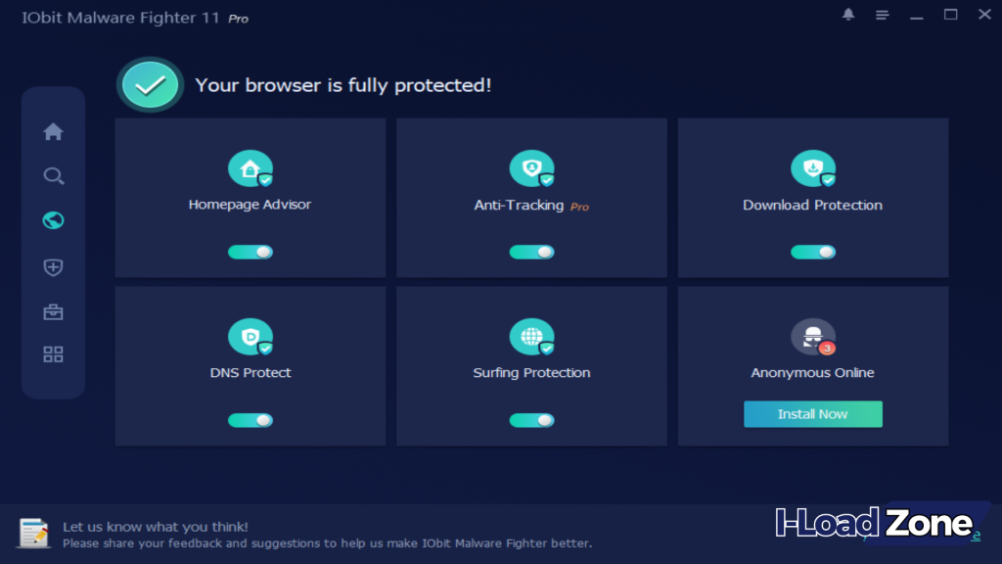
Task: Click the Homepage Advisor shield-home icon
Action: coord(250,168)
